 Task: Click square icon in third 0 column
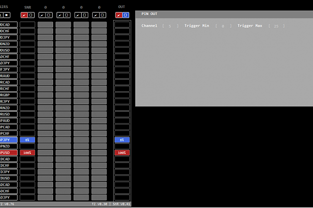coord(85,15)
